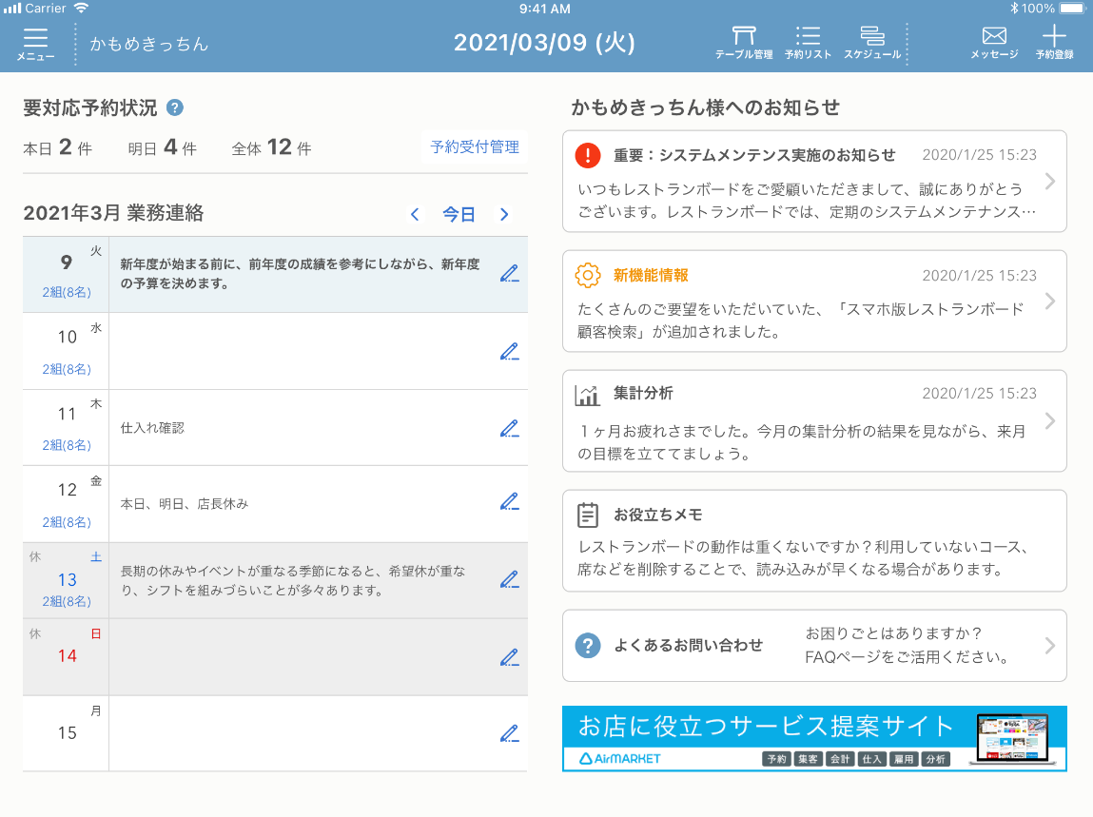Edit the March 15 business note
This screenshot has width=1093, height=817.
click(510, 733)
